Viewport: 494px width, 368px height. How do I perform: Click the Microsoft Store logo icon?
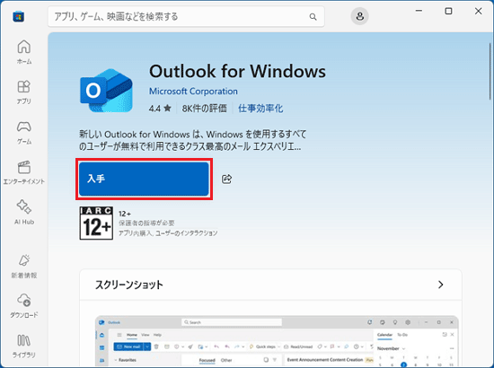coord(19,16)
